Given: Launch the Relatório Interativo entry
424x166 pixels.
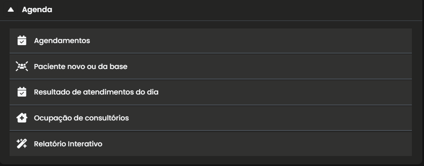Looking at the screenshot, I should [x=211, y=144].
